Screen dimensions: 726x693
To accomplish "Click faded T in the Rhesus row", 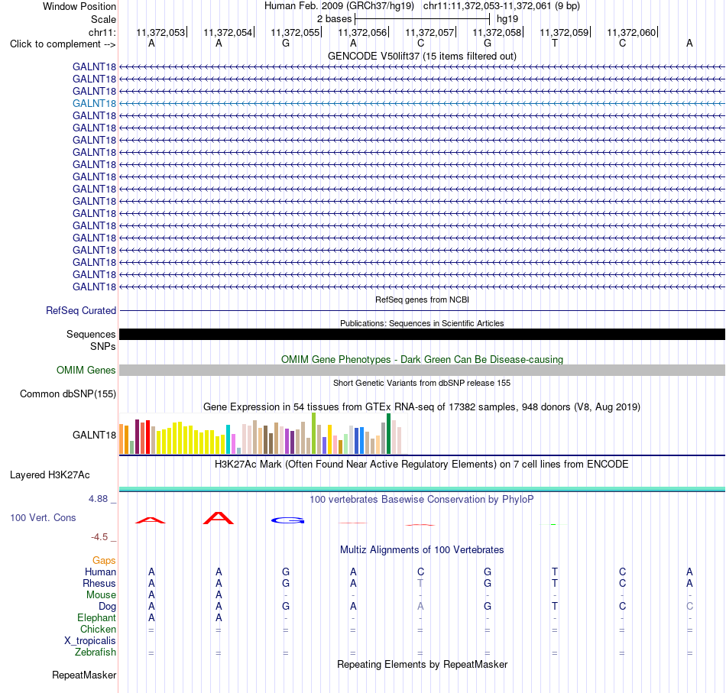I will pyautogui.click(x=420, y=583).
